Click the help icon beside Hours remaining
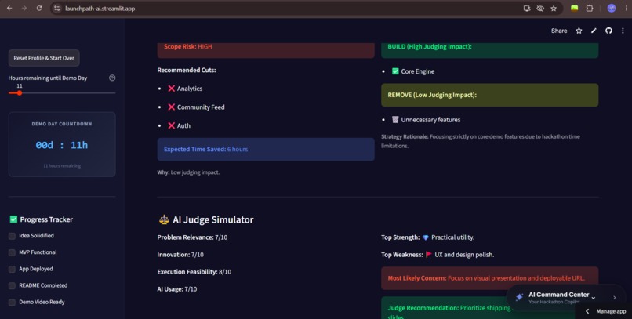 pyautogui.click(x=112, y=78)
